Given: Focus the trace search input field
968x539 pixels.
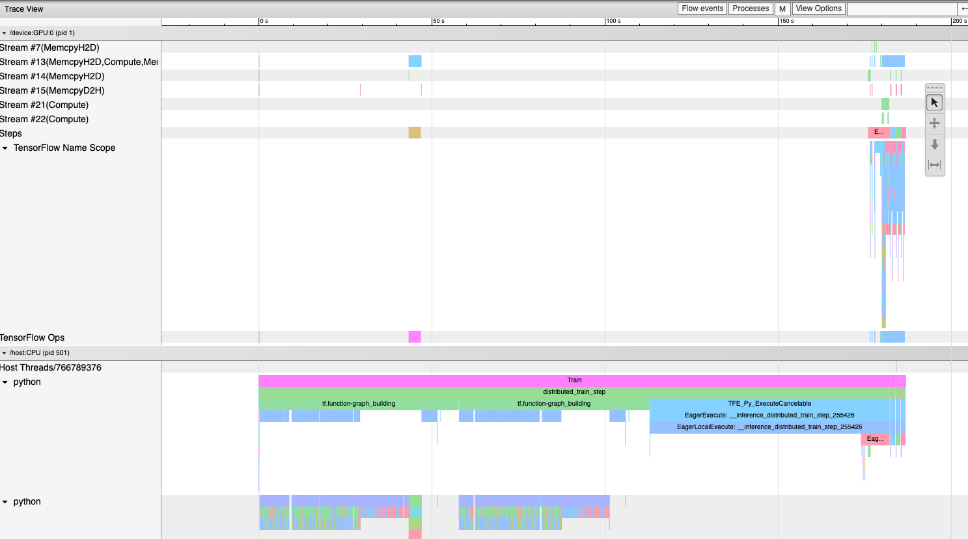Looking at the screenshot, I should point(902,8).
